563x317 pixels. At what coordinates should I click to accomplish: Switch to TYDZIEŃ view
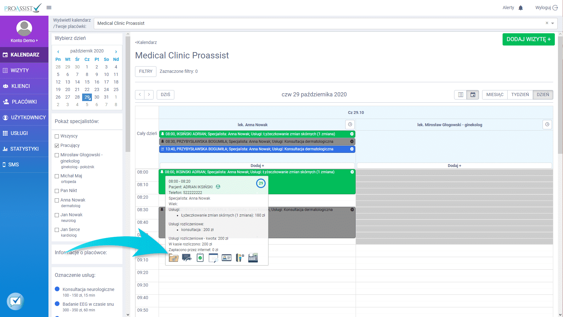coord(520,94)
